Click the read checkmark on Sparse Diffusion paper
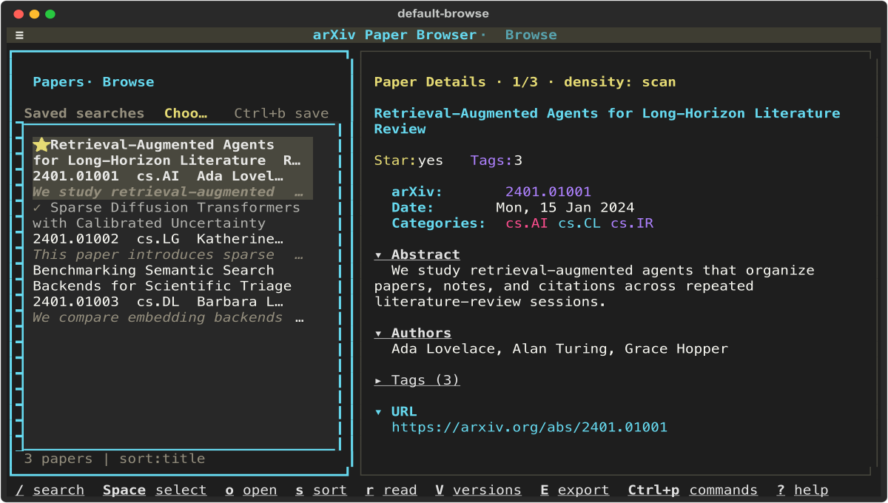 (x=37, y=208)
